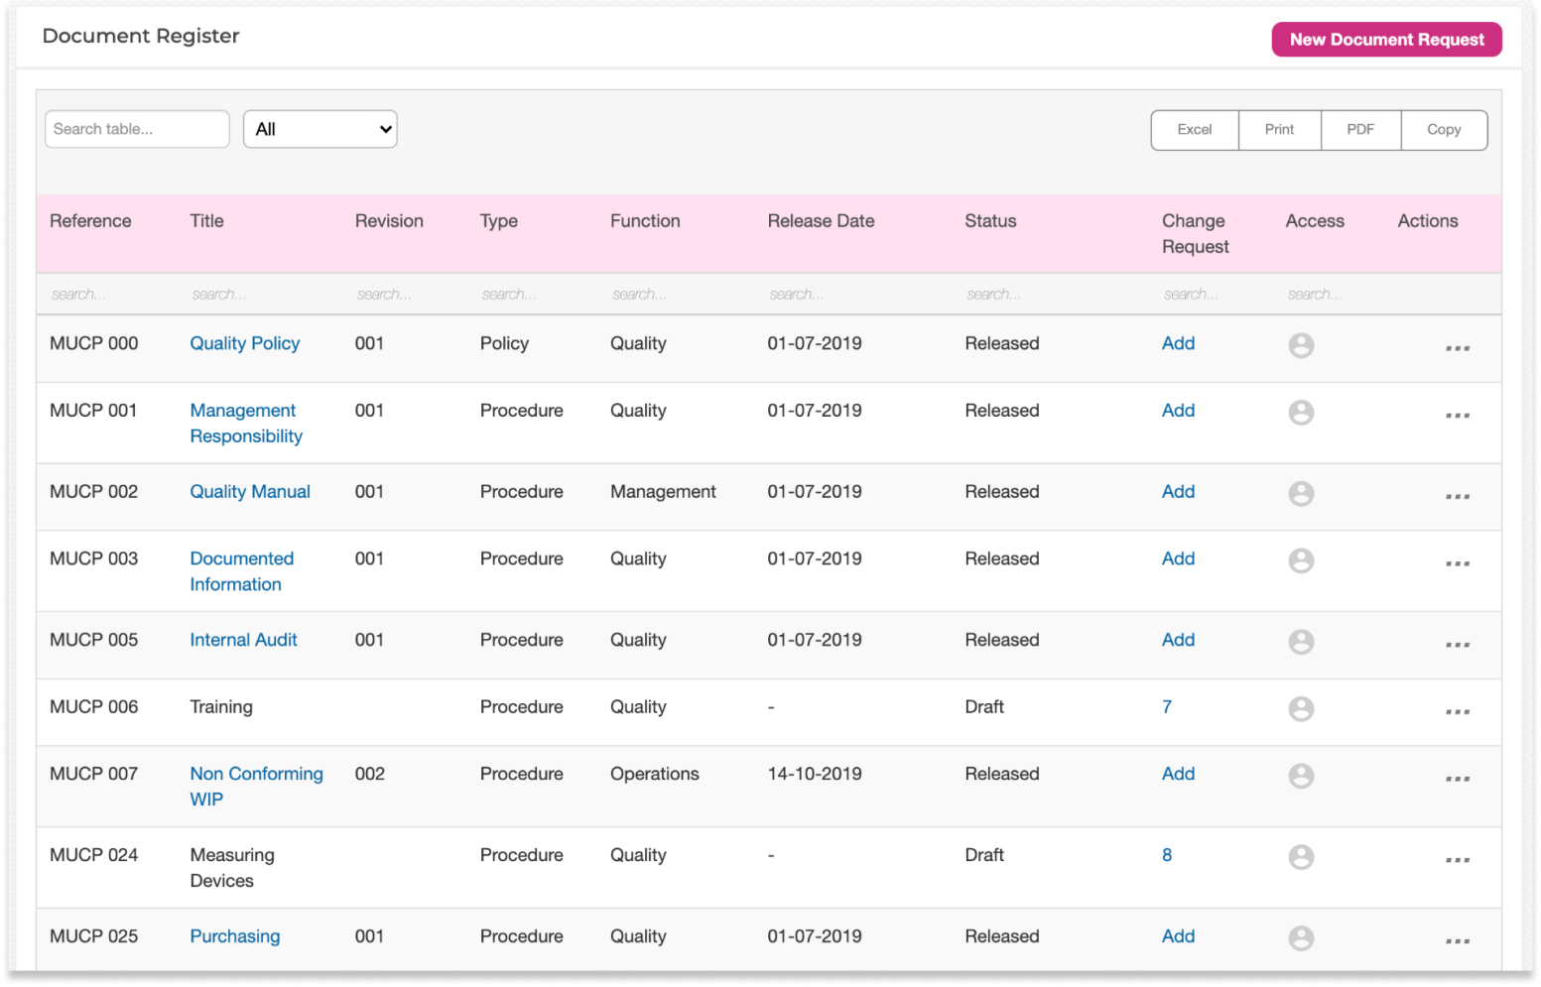Open actions ellipsis for MUCP 000

[x=1457, y=348]
